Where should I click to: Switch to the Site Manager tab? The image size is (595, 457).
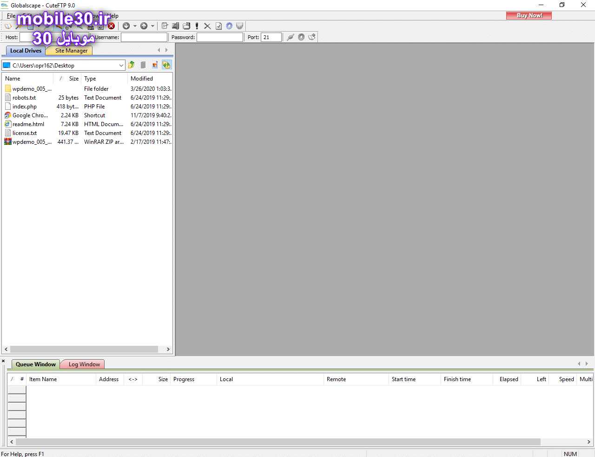71,51
